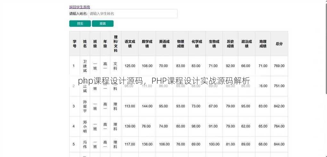Click the 125.00 Chinese score cell

[130, 66]
